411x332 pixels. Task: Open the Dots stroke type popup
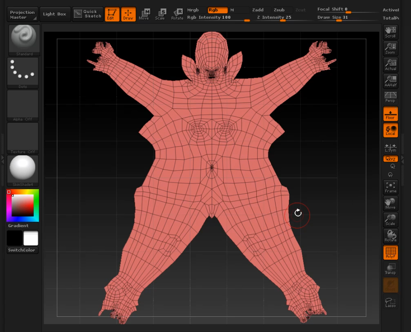click(x=23, y=72)
